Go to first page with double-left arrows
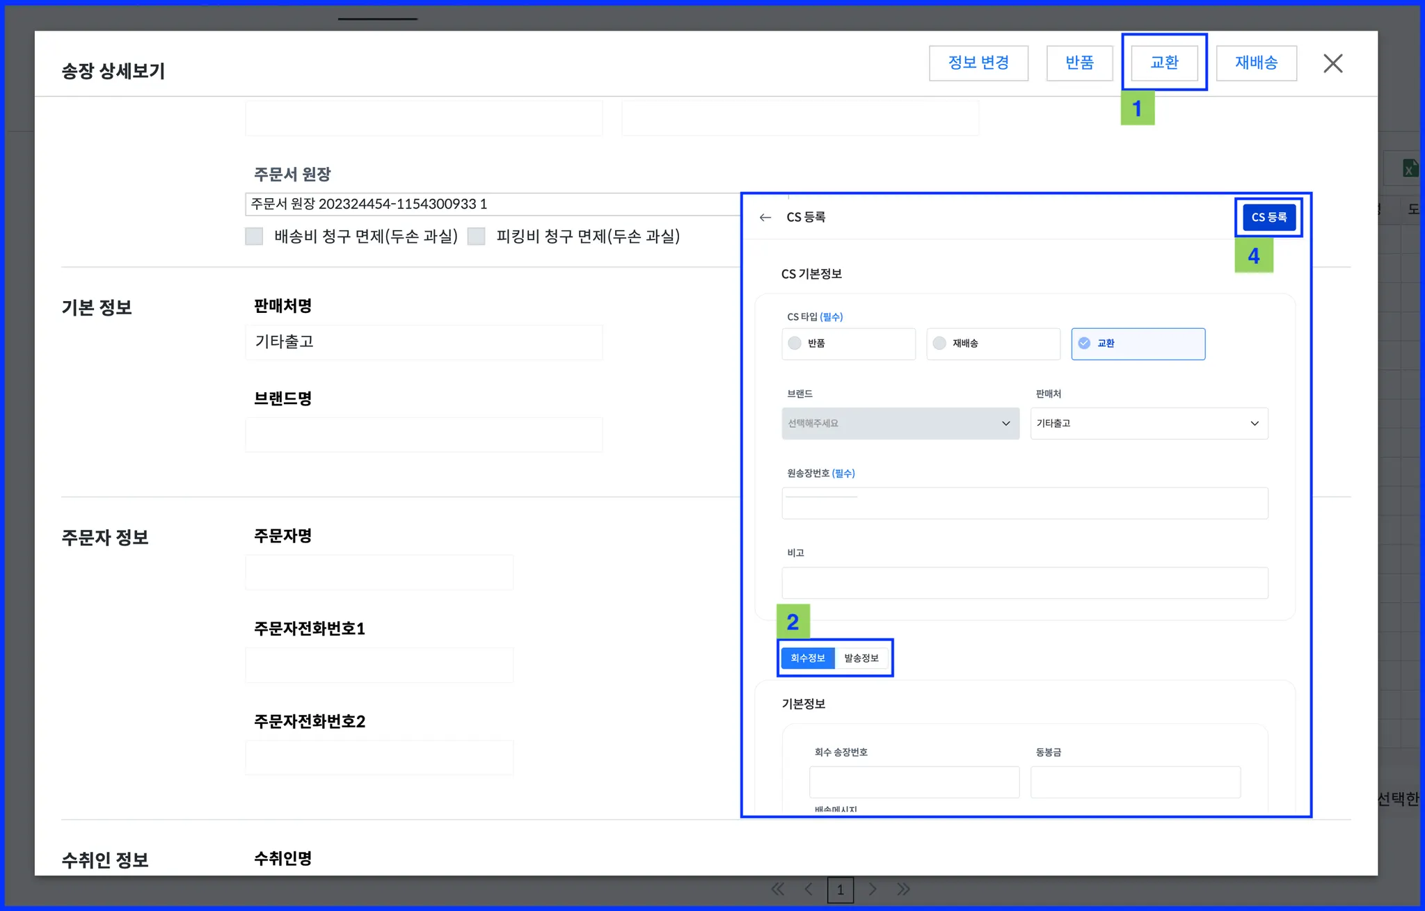 (x=777, y=889)
